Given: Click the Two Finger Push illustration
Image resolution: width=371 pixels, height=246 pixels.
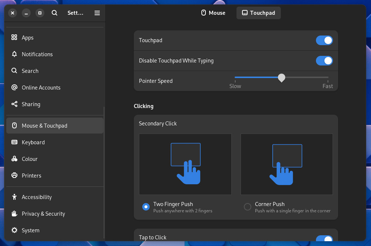Looking at the screenshot, I should [185, 164].
